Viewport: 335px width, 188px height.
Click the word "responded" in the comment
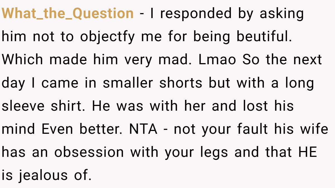click(x=196, y=13)
